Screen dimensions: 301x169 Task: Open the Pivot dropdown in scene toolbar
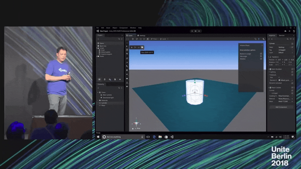(155, 39)
